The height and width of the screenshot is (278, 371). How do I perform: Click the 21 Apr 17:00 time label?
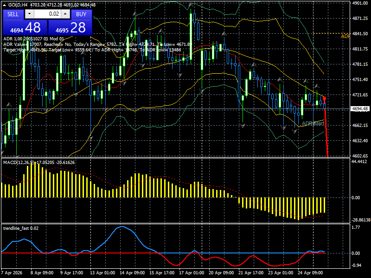coord(251,272)
